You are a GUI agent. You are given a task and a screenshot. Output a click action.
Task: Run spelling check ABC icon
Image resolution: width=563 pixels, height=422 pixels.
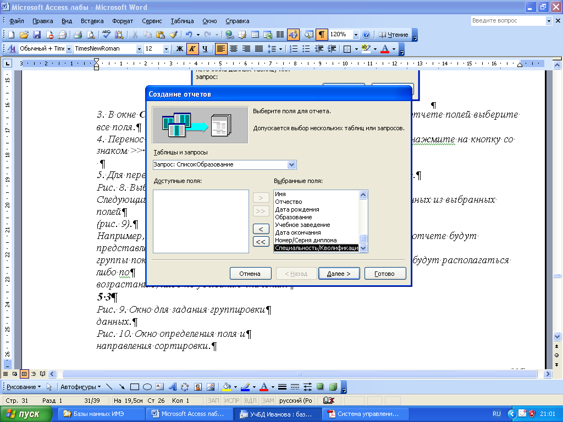(x=106, y=35)
